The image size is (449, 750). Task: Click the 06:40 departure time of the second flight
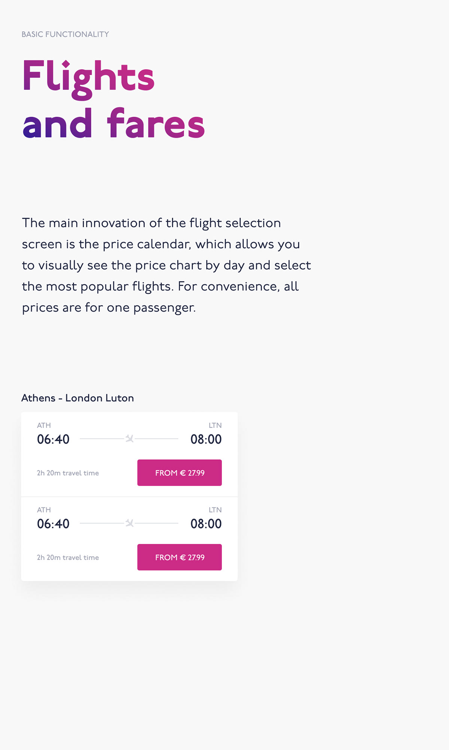pyautogui.click(x=53, y=524)
